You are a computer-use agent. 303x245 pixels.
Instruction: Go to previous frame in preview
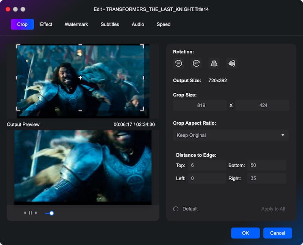[25, 213]
